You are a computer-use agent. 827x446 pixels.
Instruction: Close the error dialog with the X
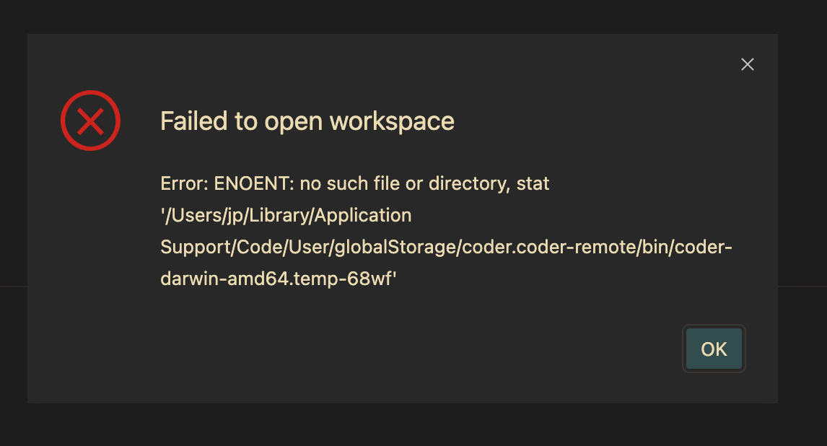tap(748, 64)
